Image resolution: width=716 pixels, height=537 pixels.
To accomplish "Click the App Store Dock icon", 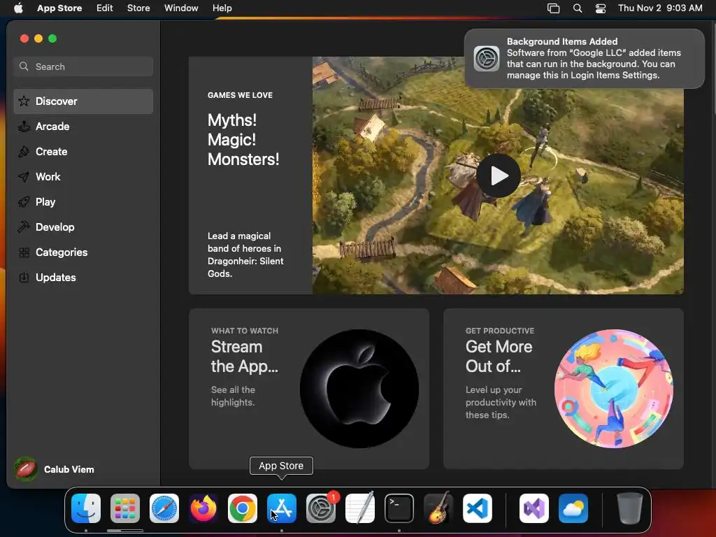I will click(x=282, y=508).
